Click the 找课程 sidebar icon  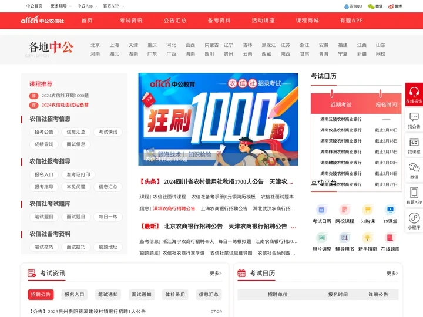pos(414,142)
